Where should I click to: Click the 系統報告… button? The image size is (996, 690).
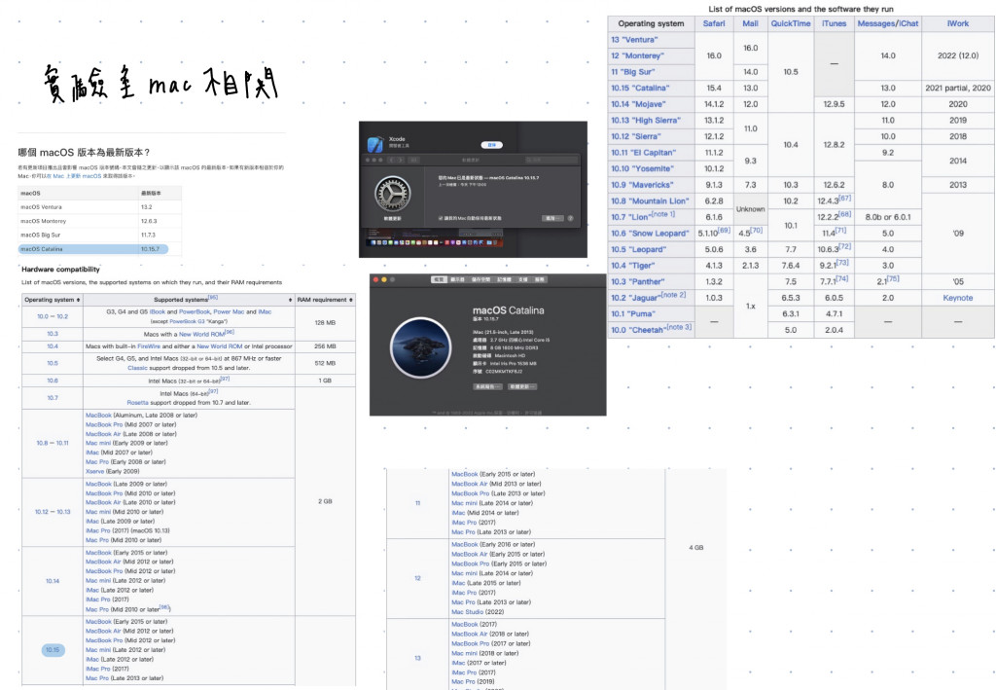[488, 386]
